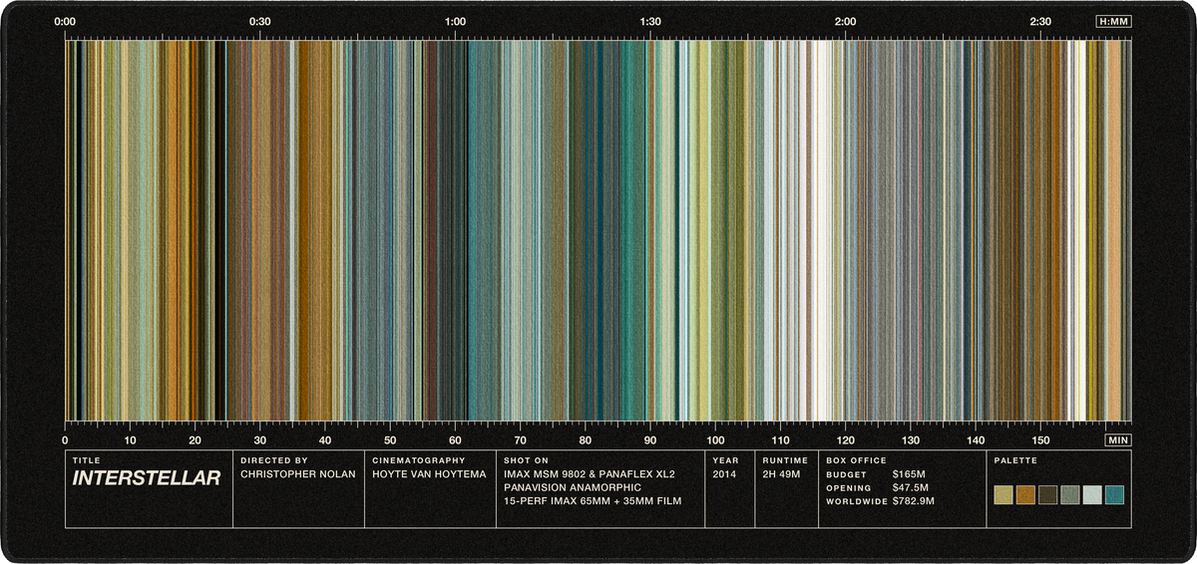Click the 120 minute axis label
Viewport: 1197px width, 564px height.
tap(845, 440)
